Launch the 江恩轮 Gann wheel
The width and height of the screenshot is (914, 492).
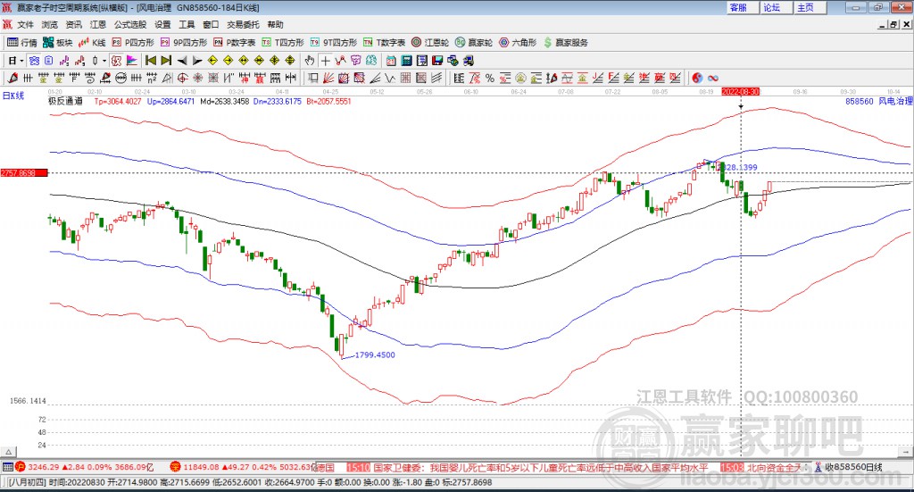[x=430, y=43]
